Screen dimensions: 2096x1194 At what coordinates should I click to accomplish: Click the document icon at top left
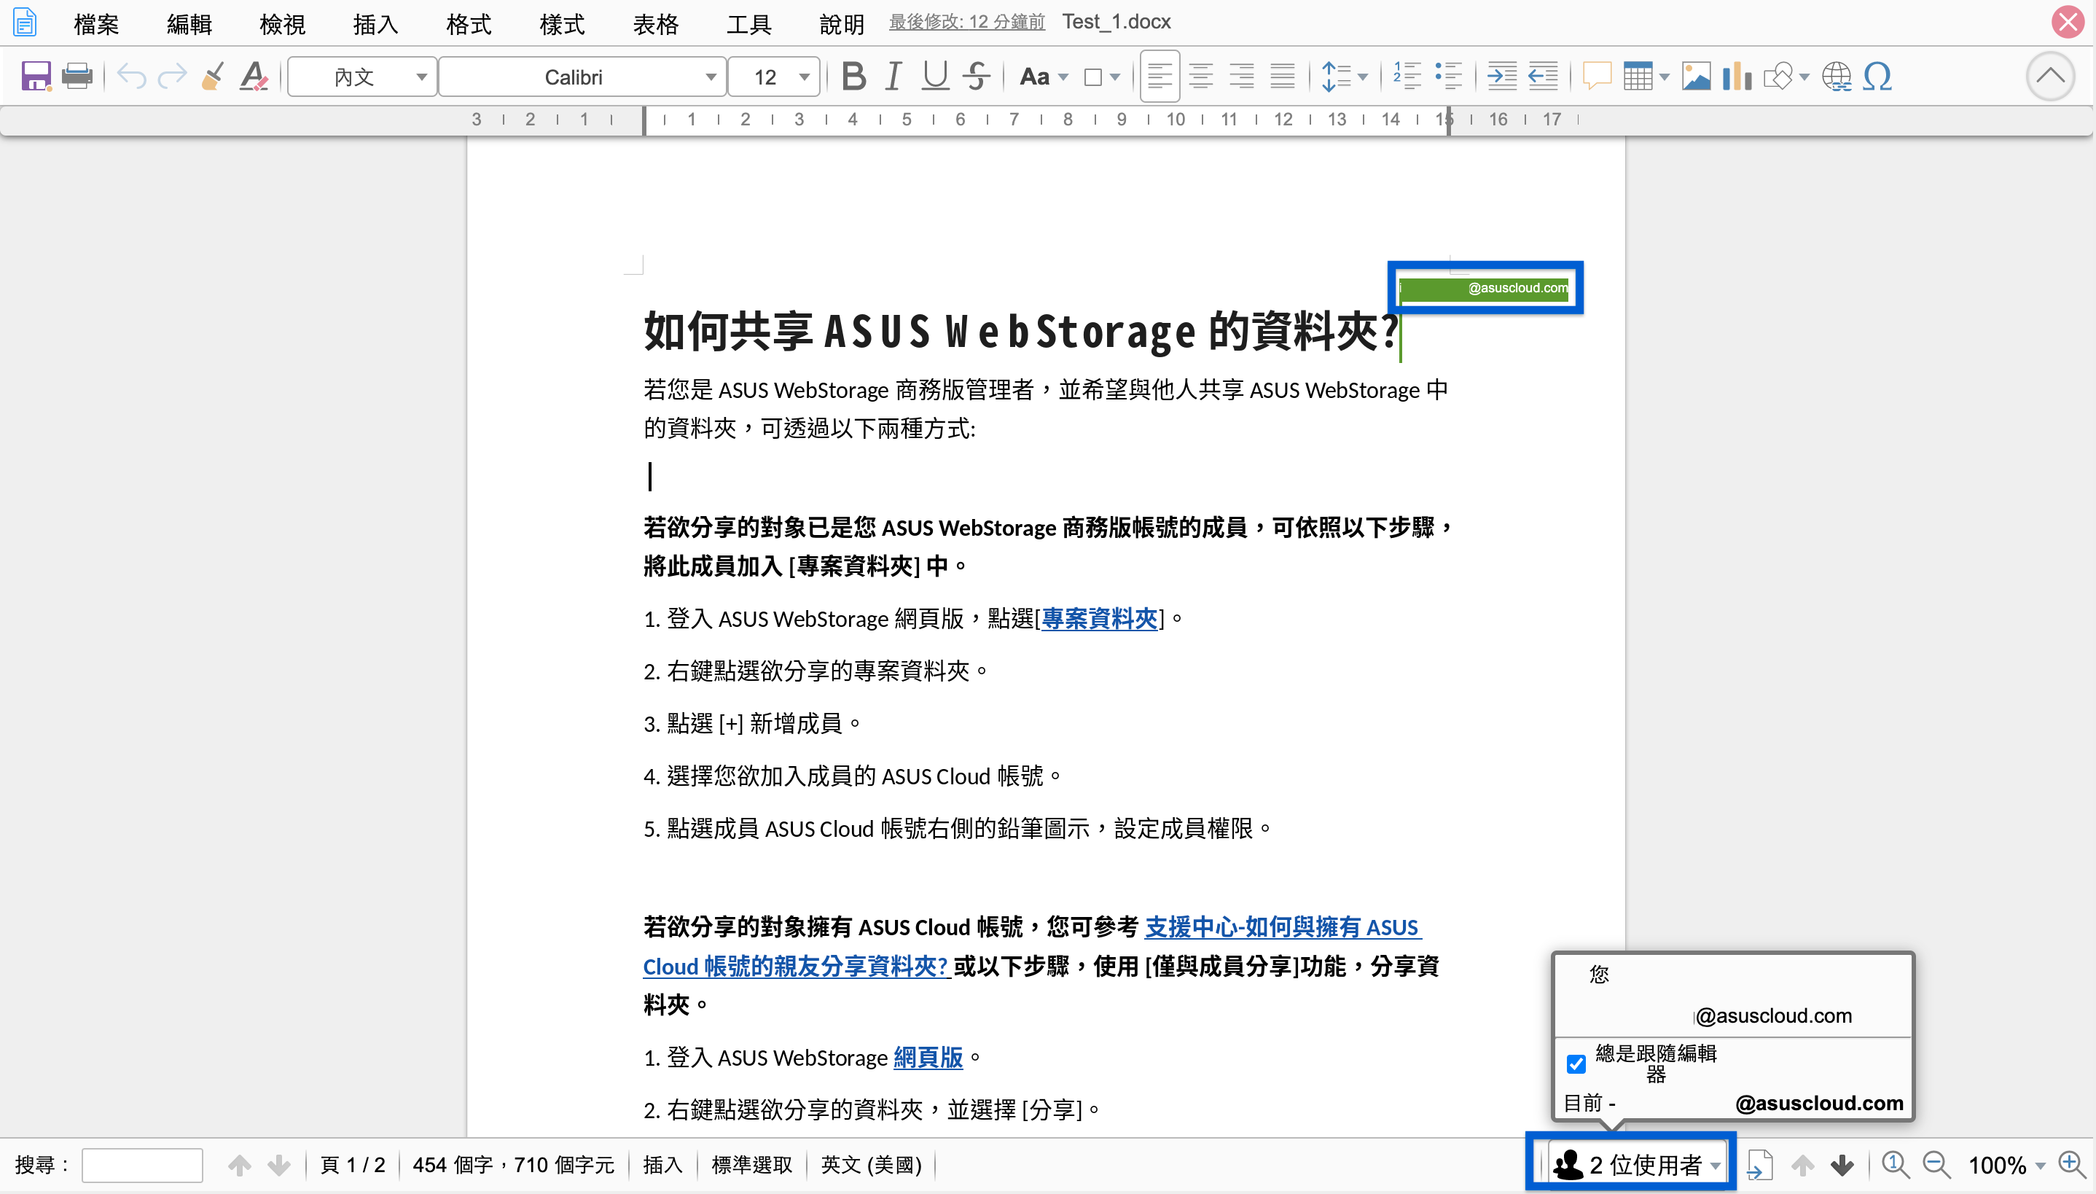coord(26,22)
